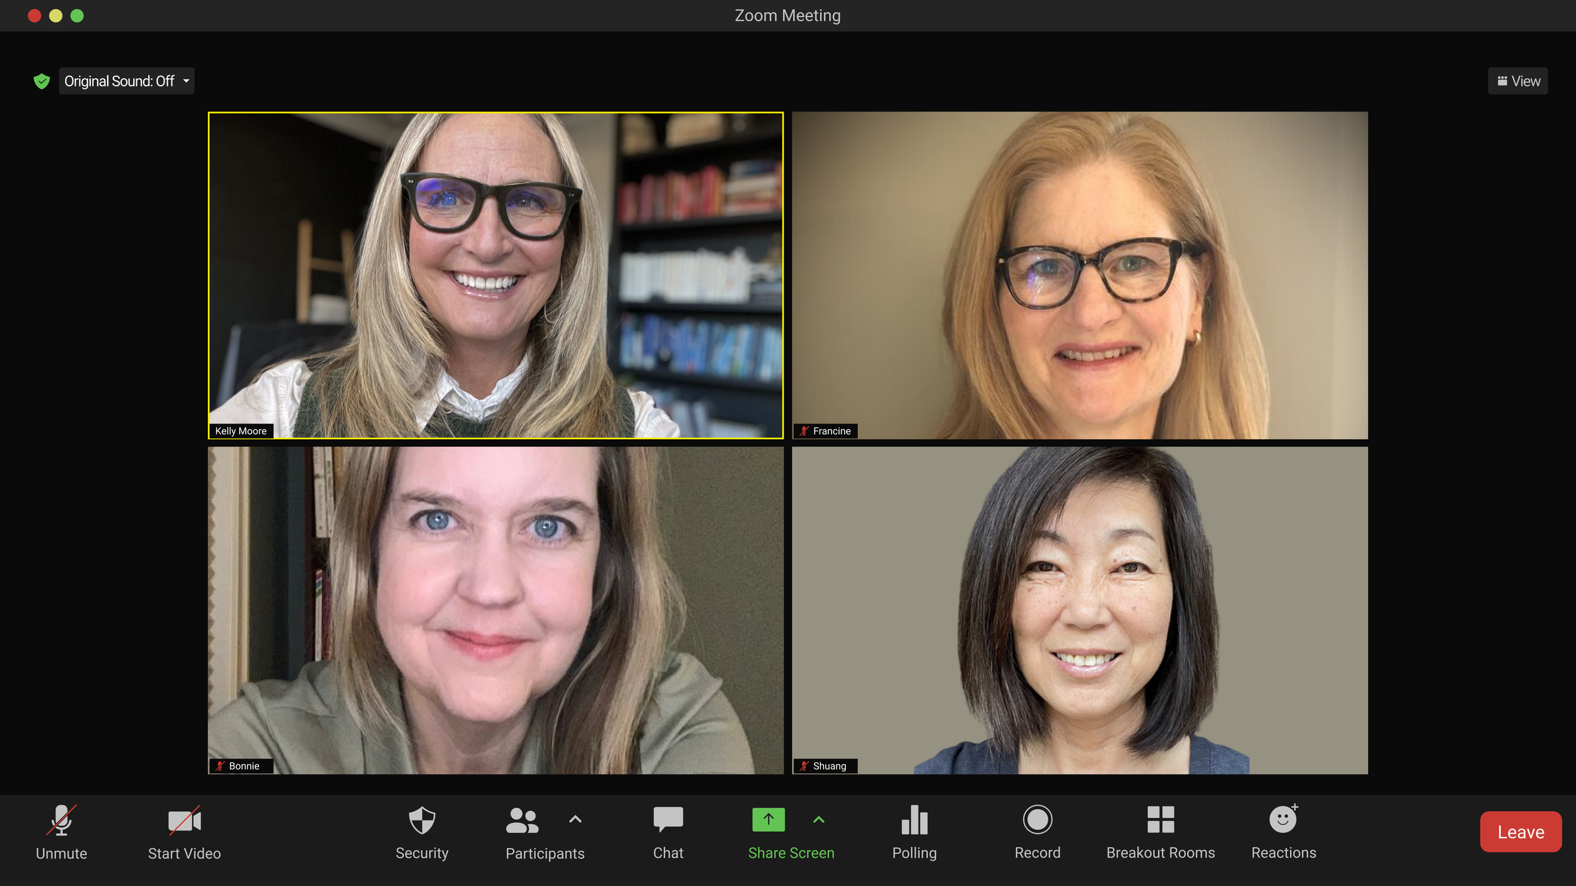Click the green macOS fullscreen button
This screenshot has width=1576, height=886.
[77, 16]
